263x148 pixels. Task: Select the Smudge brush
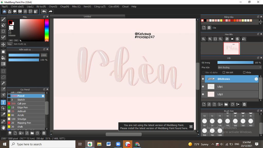pos(26,119)
